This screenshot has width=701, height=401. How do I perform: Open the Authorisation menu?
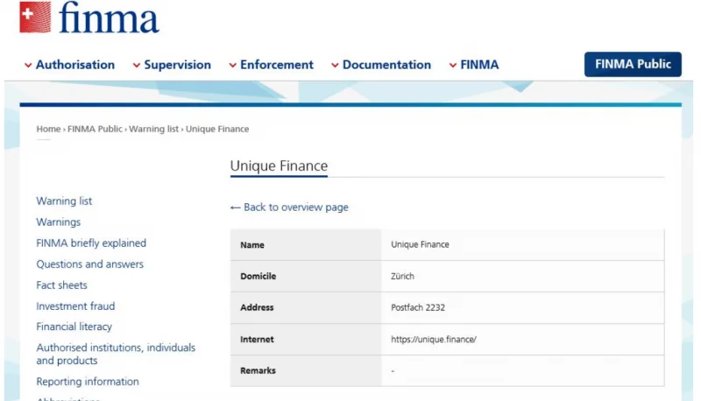coord(75,65)
